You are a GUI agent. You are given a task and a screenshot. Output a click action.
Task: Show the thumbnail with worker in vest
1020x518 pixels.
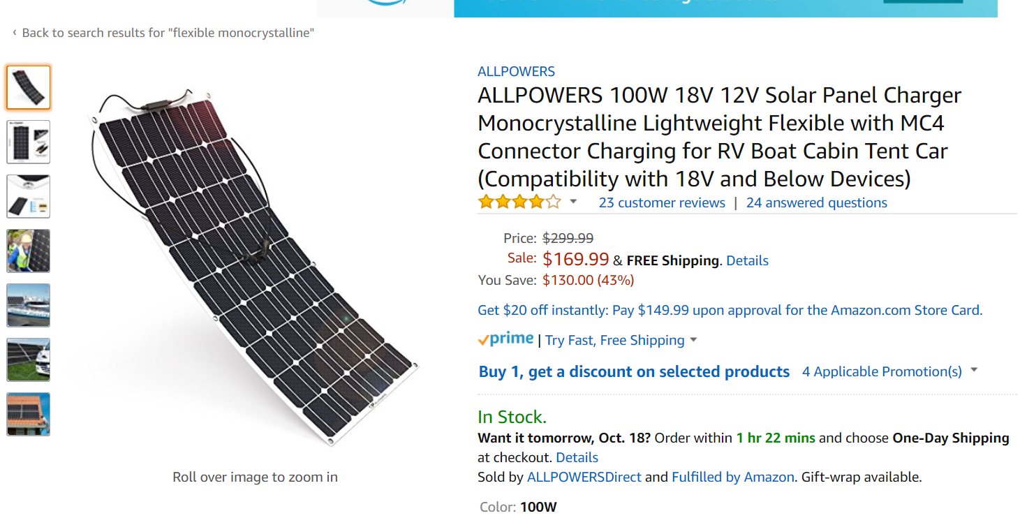click(x=29, y=251)
